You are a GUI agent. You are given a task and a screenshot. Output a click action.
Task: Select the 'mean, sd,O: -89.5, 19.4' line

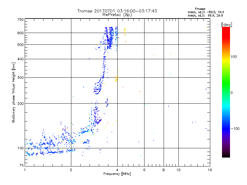[x=206, y=12]
